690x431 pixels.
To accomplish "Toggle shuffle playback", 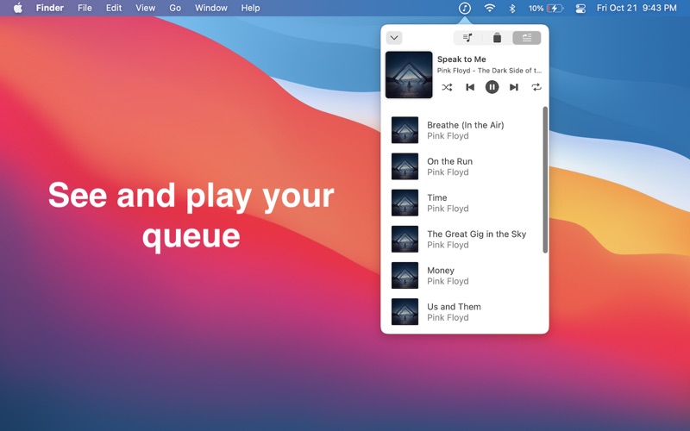I will coord(447,87).
